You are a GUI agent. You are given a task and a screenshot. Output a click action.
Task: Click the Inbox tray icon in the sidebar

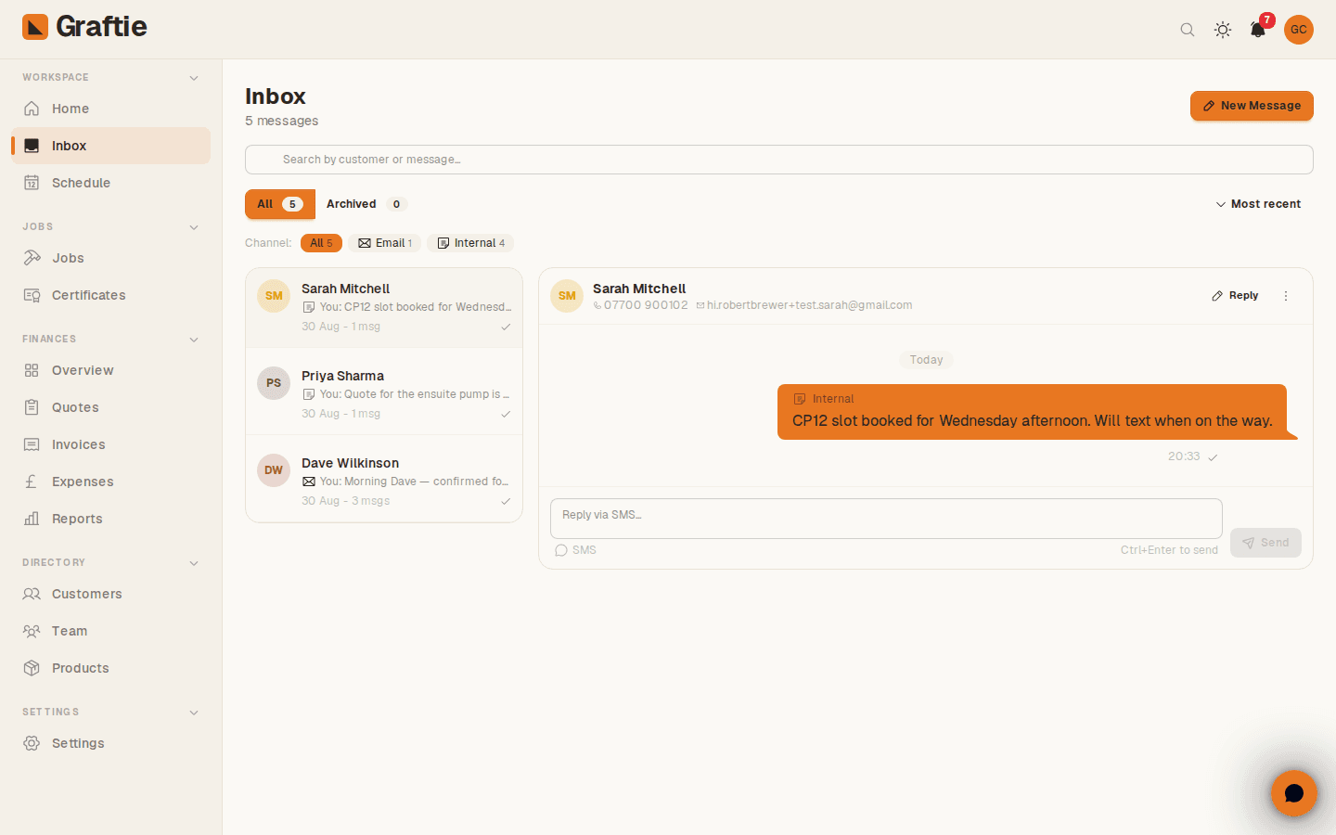[x=32, y=146]
